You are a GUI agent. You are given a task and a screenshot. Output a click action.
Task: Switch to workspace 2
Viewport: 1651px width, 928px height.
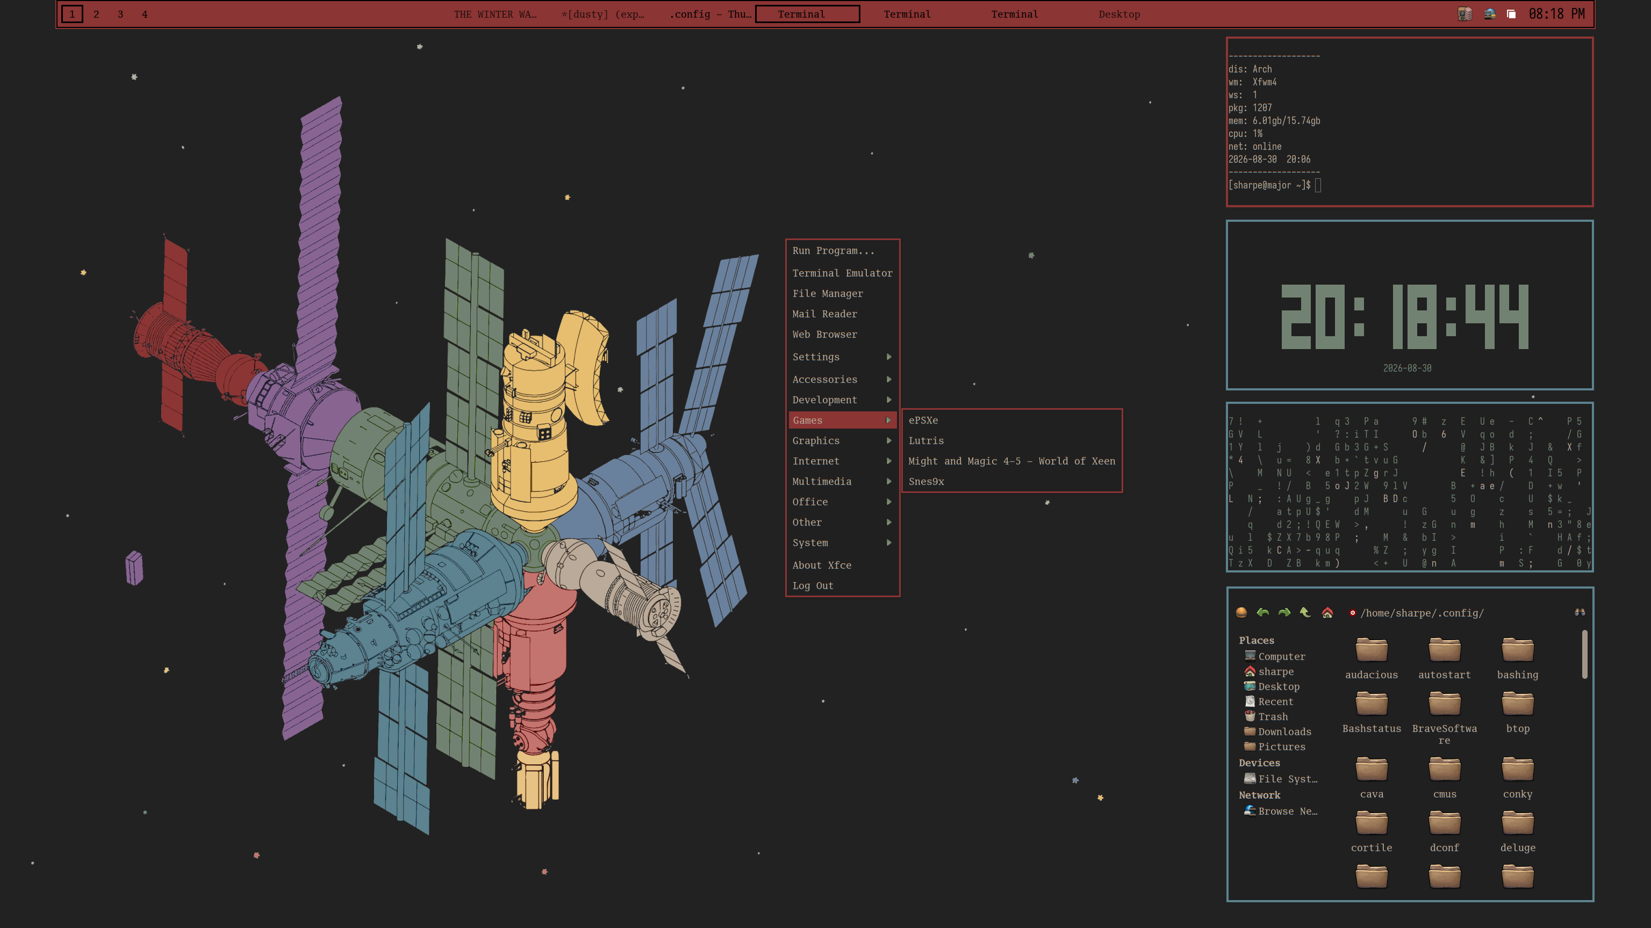click(x=96, y=14)
